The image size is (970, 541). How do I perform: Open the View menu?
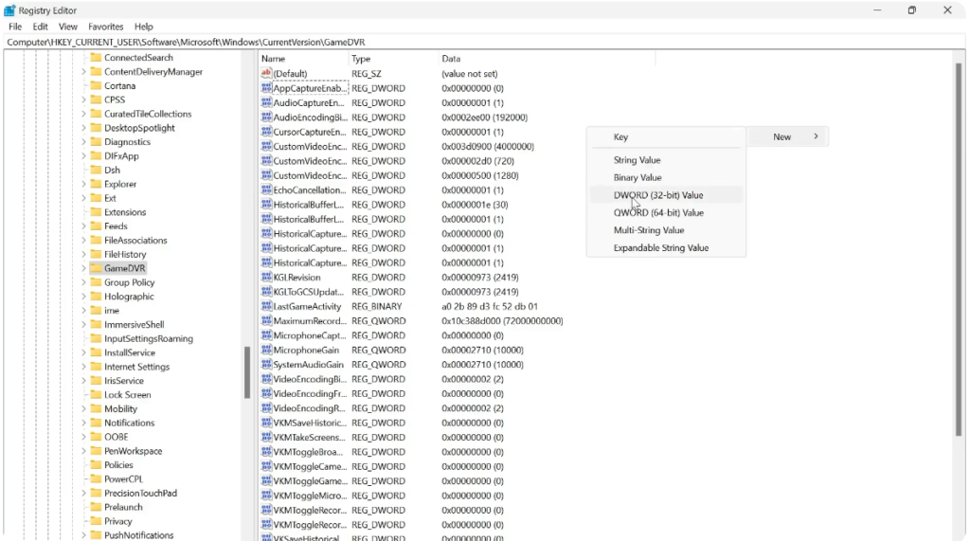(67, 27)
